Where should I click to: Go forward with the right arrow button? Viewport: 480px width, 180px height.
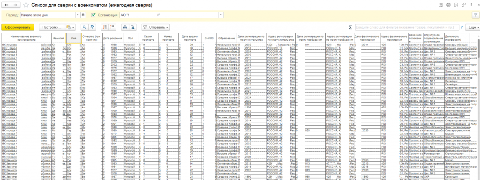click(x=15, y=5)
